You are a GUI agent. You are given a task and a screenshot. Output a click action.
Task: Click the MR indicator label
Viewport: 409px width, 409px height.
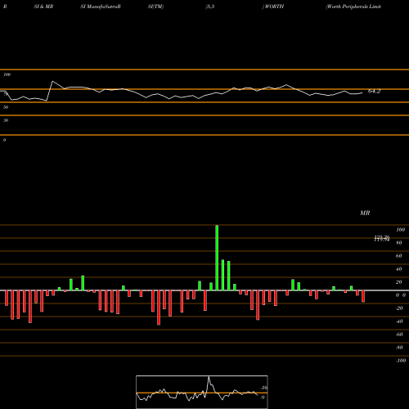click(365, 213)
